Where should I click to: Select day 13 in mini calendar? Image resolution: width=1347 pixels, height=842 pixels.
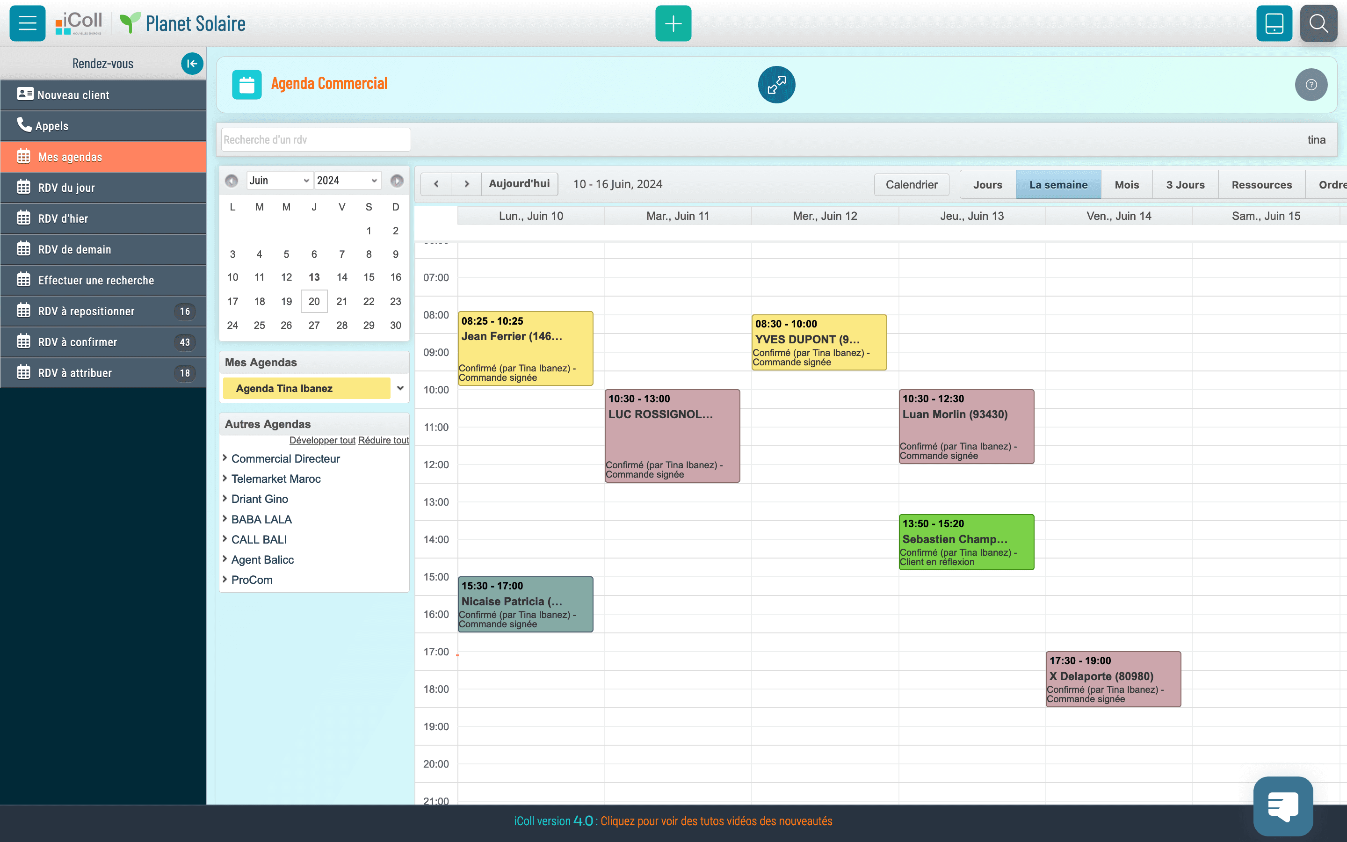pos(314,277)
